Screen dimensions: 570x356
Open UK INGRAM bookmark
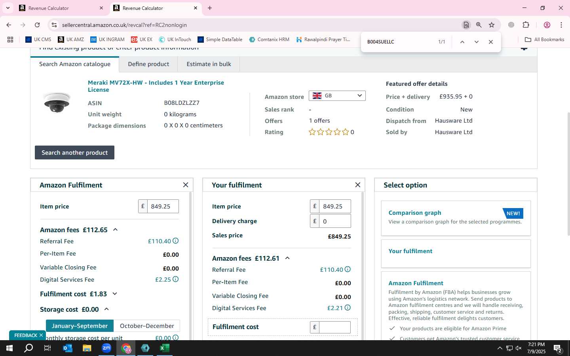coord(107,40)
